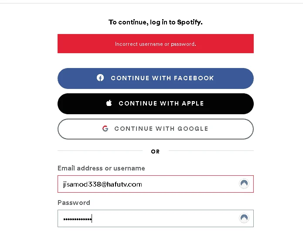Choose the CONTINUE WITH FACEBOOK text
The width and height of the screenshot is (303, 235).
pyautogui.click(x=162, y=78)
